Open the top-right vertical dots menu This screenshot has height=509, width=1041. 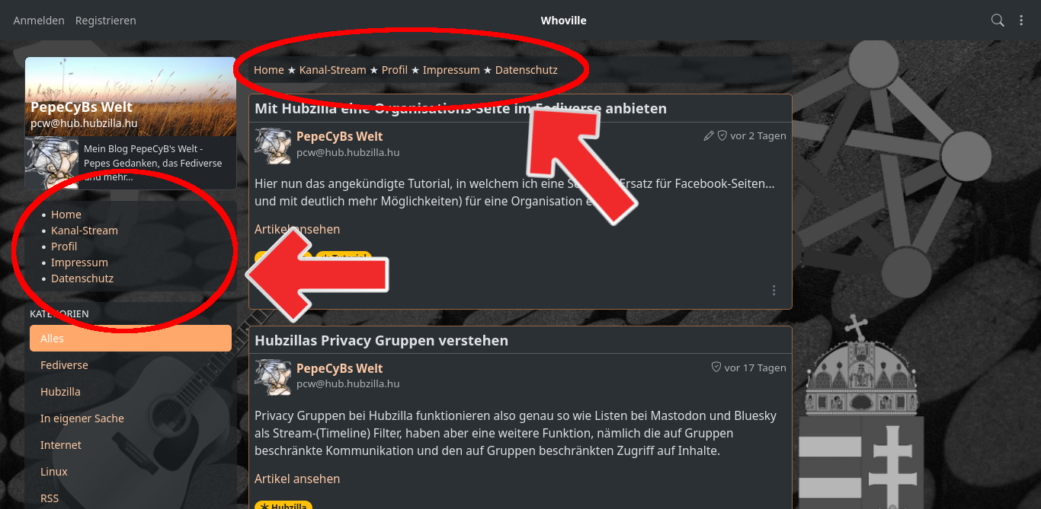point(1021,21)
